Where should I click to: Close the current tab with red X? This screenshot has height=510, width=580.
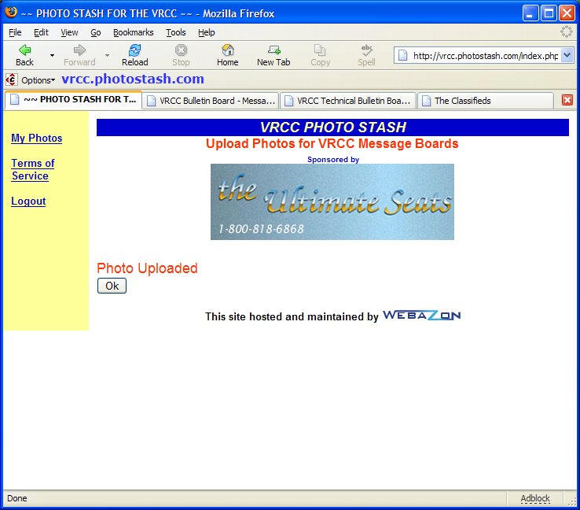pyautogui.click(x=567, y=100)
